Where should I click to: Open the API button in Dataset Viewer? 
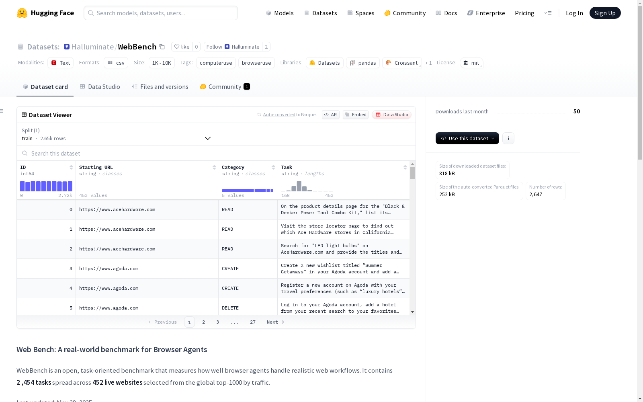(x=331, y=115)
